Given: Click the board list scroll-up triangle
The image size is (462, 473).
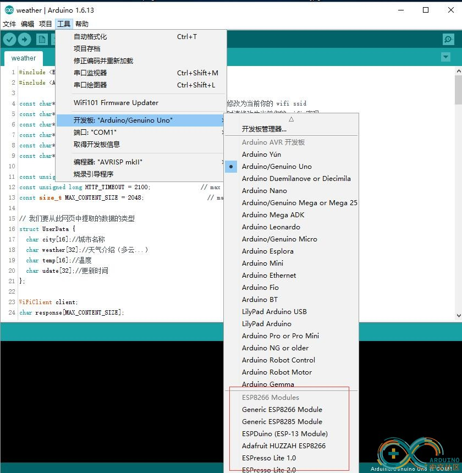Looking at the screenshot, I should (x=291, y=119).
